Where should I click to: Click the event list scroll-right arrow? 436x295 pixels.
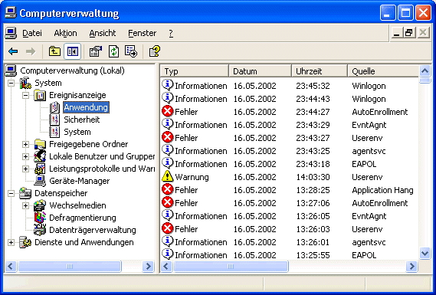pyautogui.click(x=411, y=267)
